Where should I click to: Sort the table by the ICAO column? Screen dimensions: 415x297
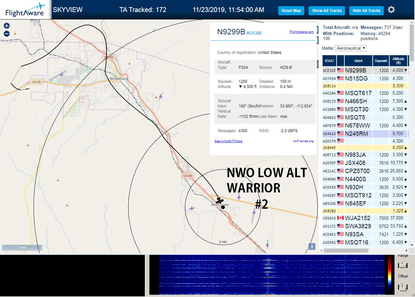click(x=329, y=61)
